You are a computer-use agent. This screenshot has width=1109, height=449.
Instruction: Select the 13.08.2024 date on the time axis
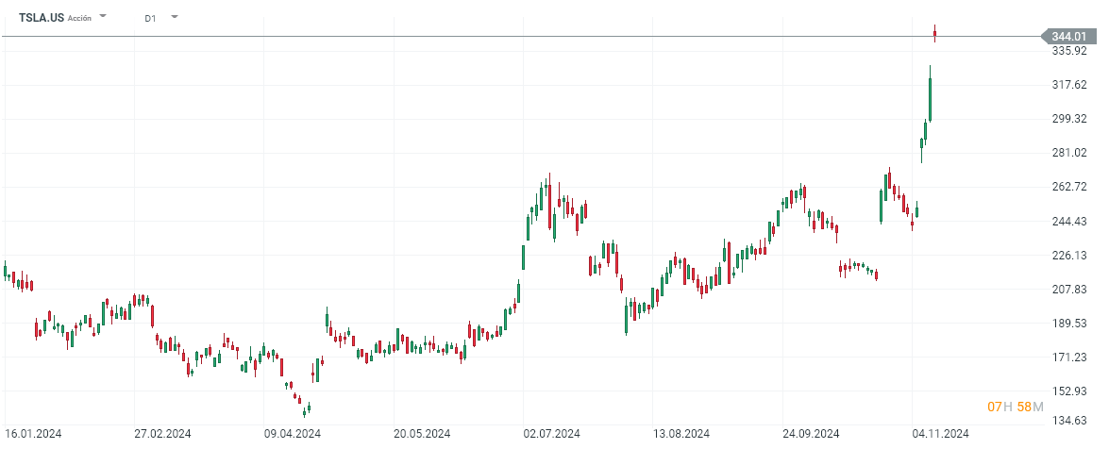681,434
